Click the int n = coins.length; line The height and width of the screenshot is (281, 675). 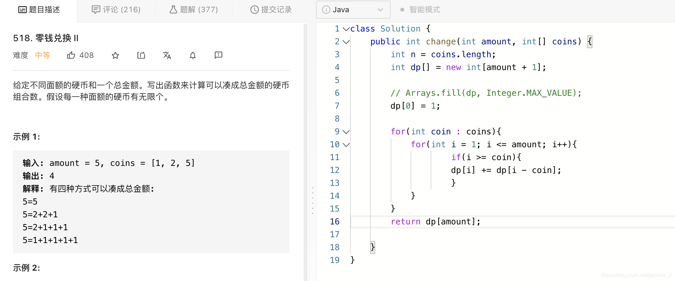click(443, 54)
